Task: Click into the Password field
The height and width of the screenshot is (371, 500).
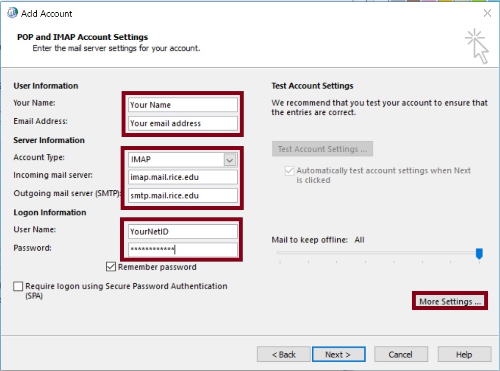Action: click(183, 250)
